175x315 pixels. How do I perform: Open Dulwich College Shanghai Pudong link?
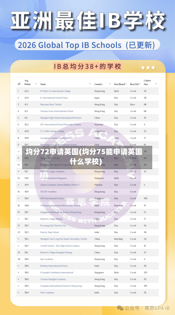point(56,252)
